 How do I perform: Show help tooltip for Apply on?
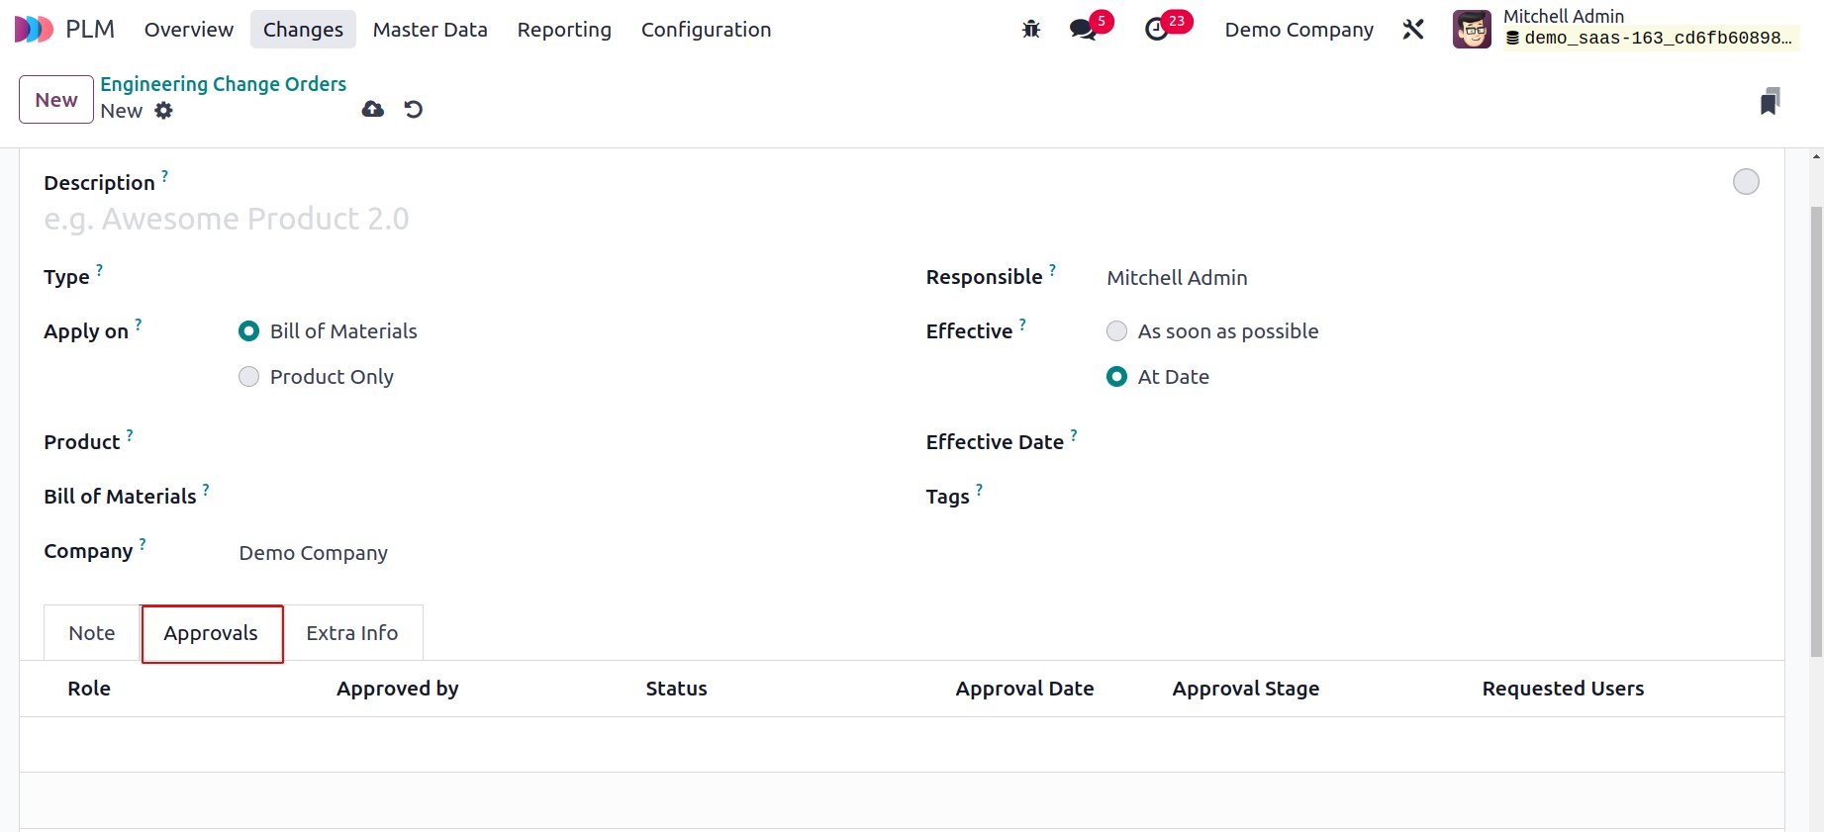pos(139,324)
